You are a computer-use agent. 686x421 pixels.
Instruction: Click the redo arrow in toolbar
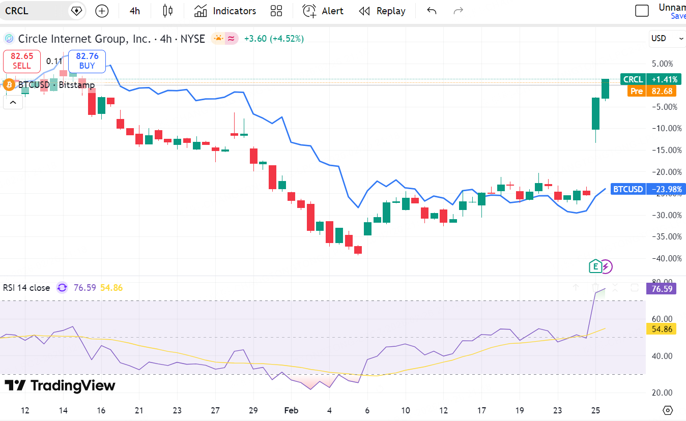[458, 11]
